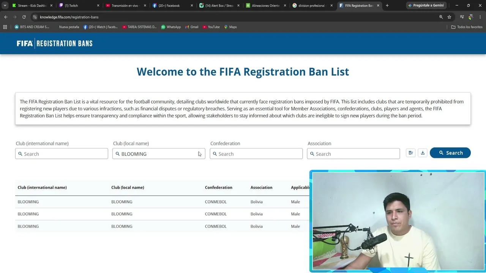Open the media controls toolbar icon

click(462, 17)
